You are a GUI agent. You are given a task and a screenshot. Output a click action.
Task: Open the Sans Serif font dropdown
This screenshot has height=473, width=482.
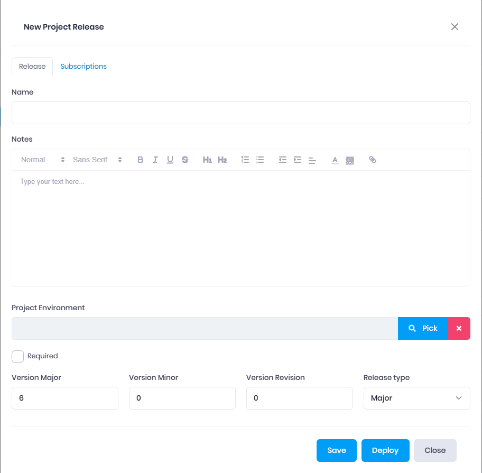97,160
